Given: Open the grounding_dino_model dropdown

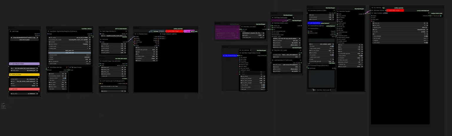Looking at the screenshot, I should click(69, 40).
